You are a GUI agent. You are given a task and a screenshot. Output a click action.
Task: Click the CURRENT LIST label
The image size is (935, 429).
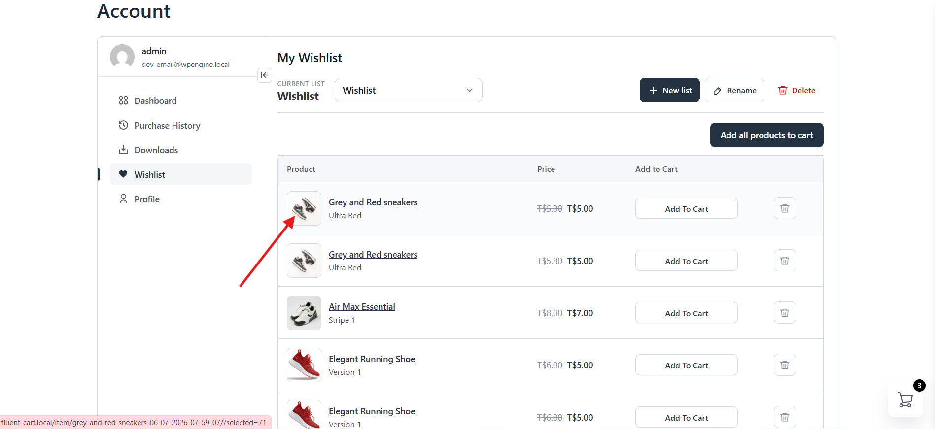(x=301, y=84)
